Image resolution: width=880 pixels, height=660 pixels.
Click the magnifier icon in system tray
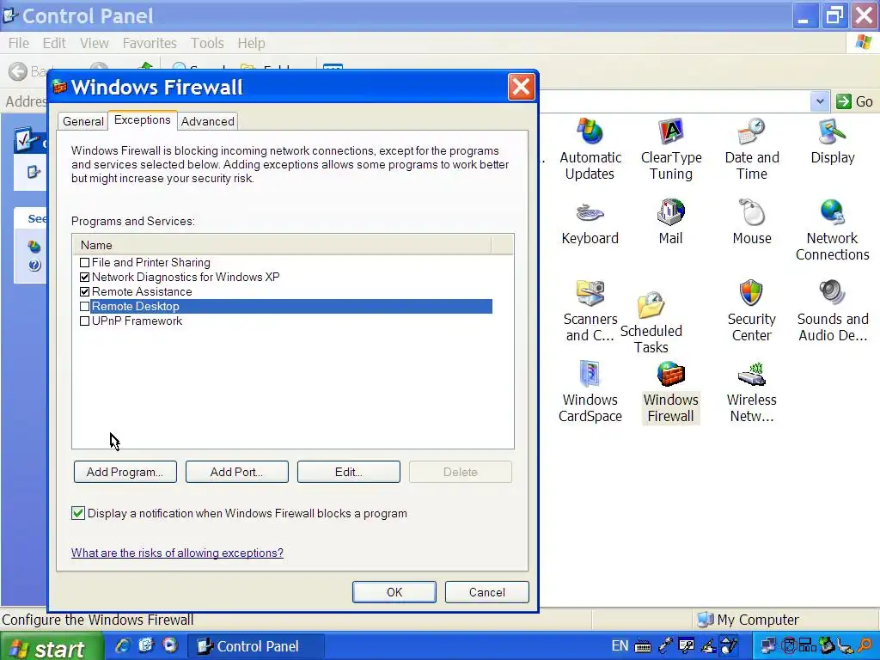tap(865, 646)
